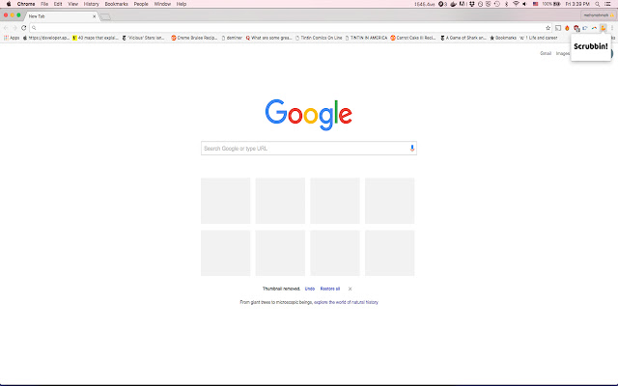Click the Restore all link

coord(330,289)
